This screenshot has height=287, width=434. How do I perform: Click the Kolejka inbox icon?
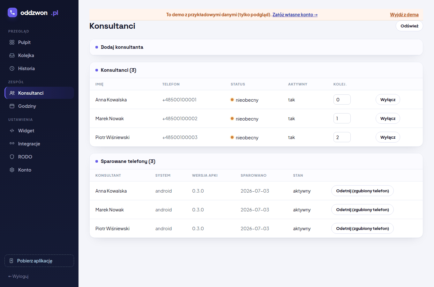[x=12, y=55]
